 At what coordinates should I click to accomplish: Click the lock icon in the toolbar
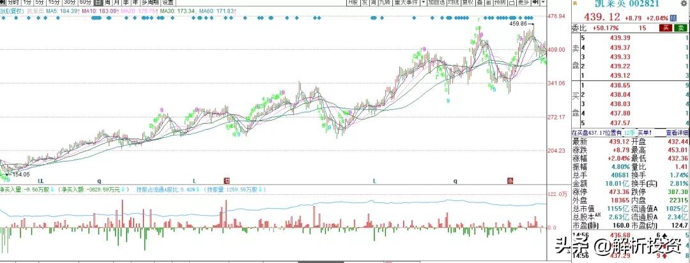coord(512,2)
